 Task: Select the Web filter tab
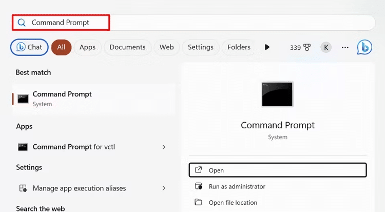coord(166,47)
